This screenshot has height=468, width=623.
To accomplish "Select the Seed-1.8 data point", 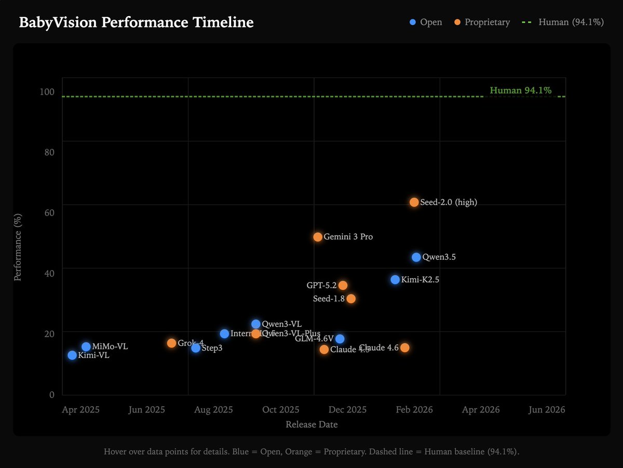I will point(351,299).
